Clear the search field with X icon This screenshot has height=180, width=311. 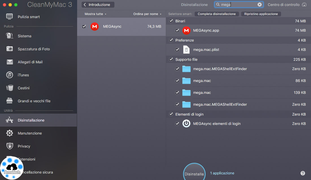[259, 5]
